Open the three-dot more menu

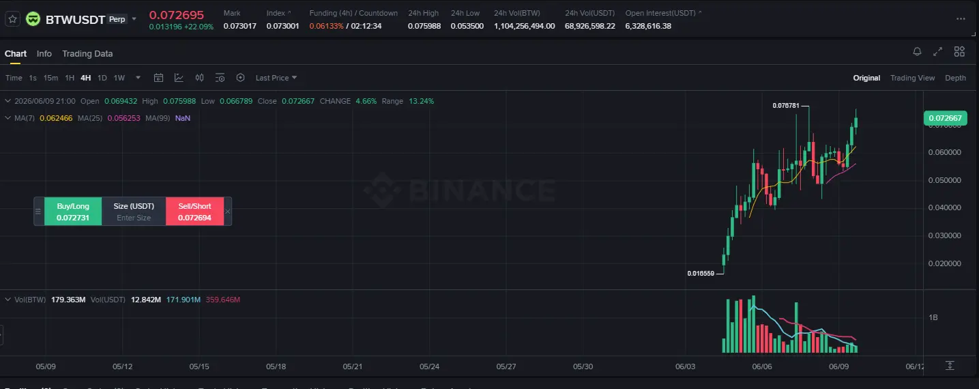(961, 19)
